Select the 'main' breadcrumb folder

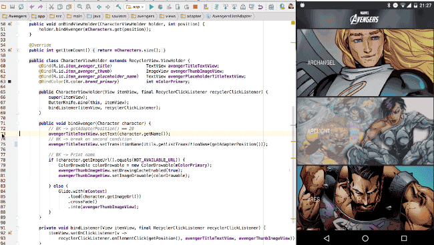(75, 16)
